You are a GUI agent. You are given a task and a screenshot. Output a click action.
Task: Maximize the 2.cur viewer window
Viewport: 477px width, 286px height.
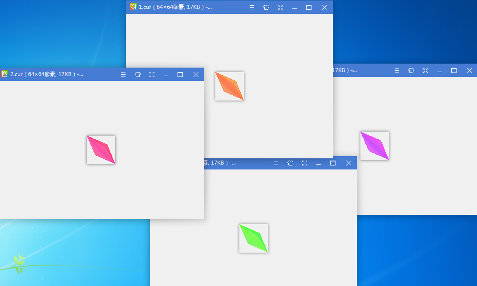pyautogui.click(x=180, y=74)
